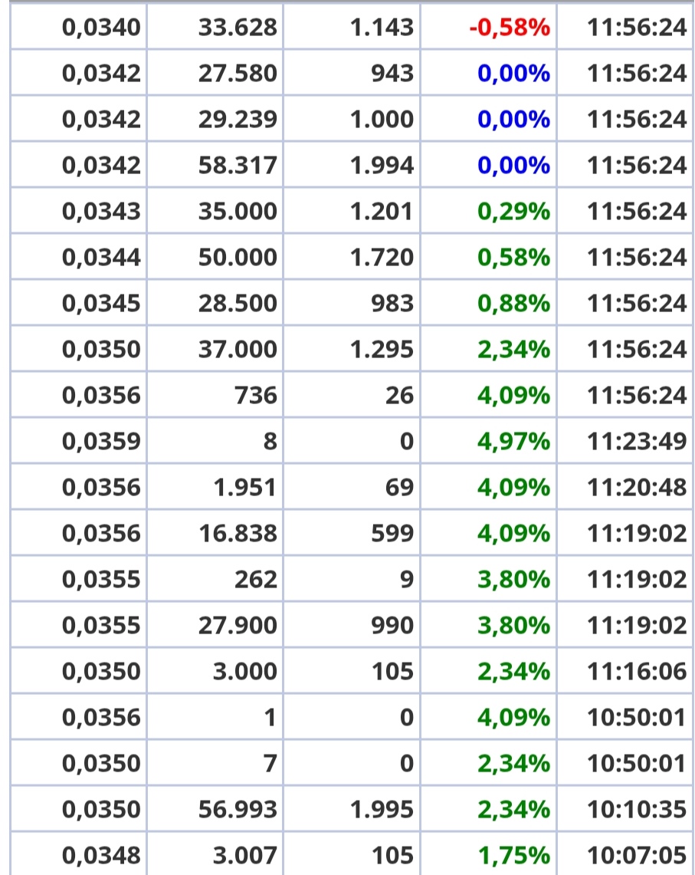695x875 pixels.
Task: Select the -0,58% change cell
Action: click(489, 27)
